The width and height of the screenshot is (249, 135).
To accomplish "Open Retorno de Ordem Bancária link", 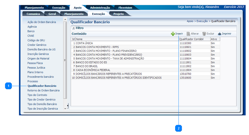I will tap(43, 90).
